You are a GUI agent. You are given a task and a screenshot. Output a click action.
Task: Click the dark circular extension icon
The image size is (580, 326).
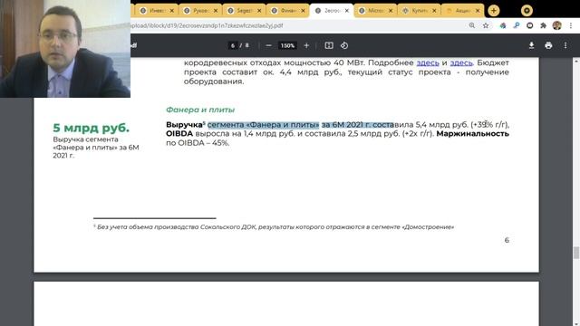[529, 25]
